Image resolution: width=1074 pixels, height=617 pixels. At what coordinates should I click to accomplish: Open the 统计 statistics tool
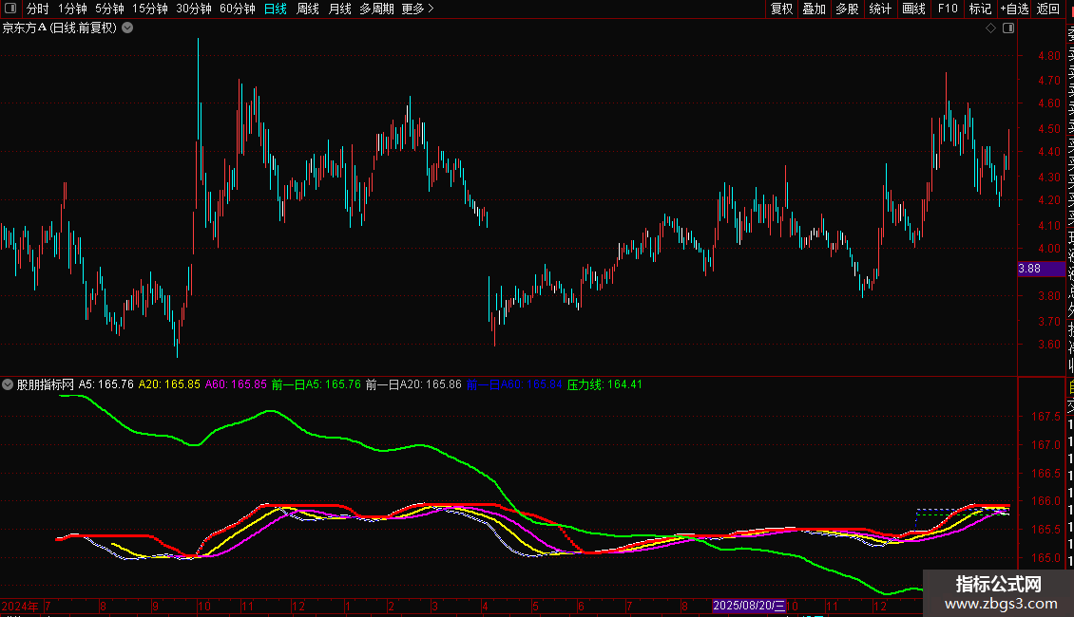(880, 9)
